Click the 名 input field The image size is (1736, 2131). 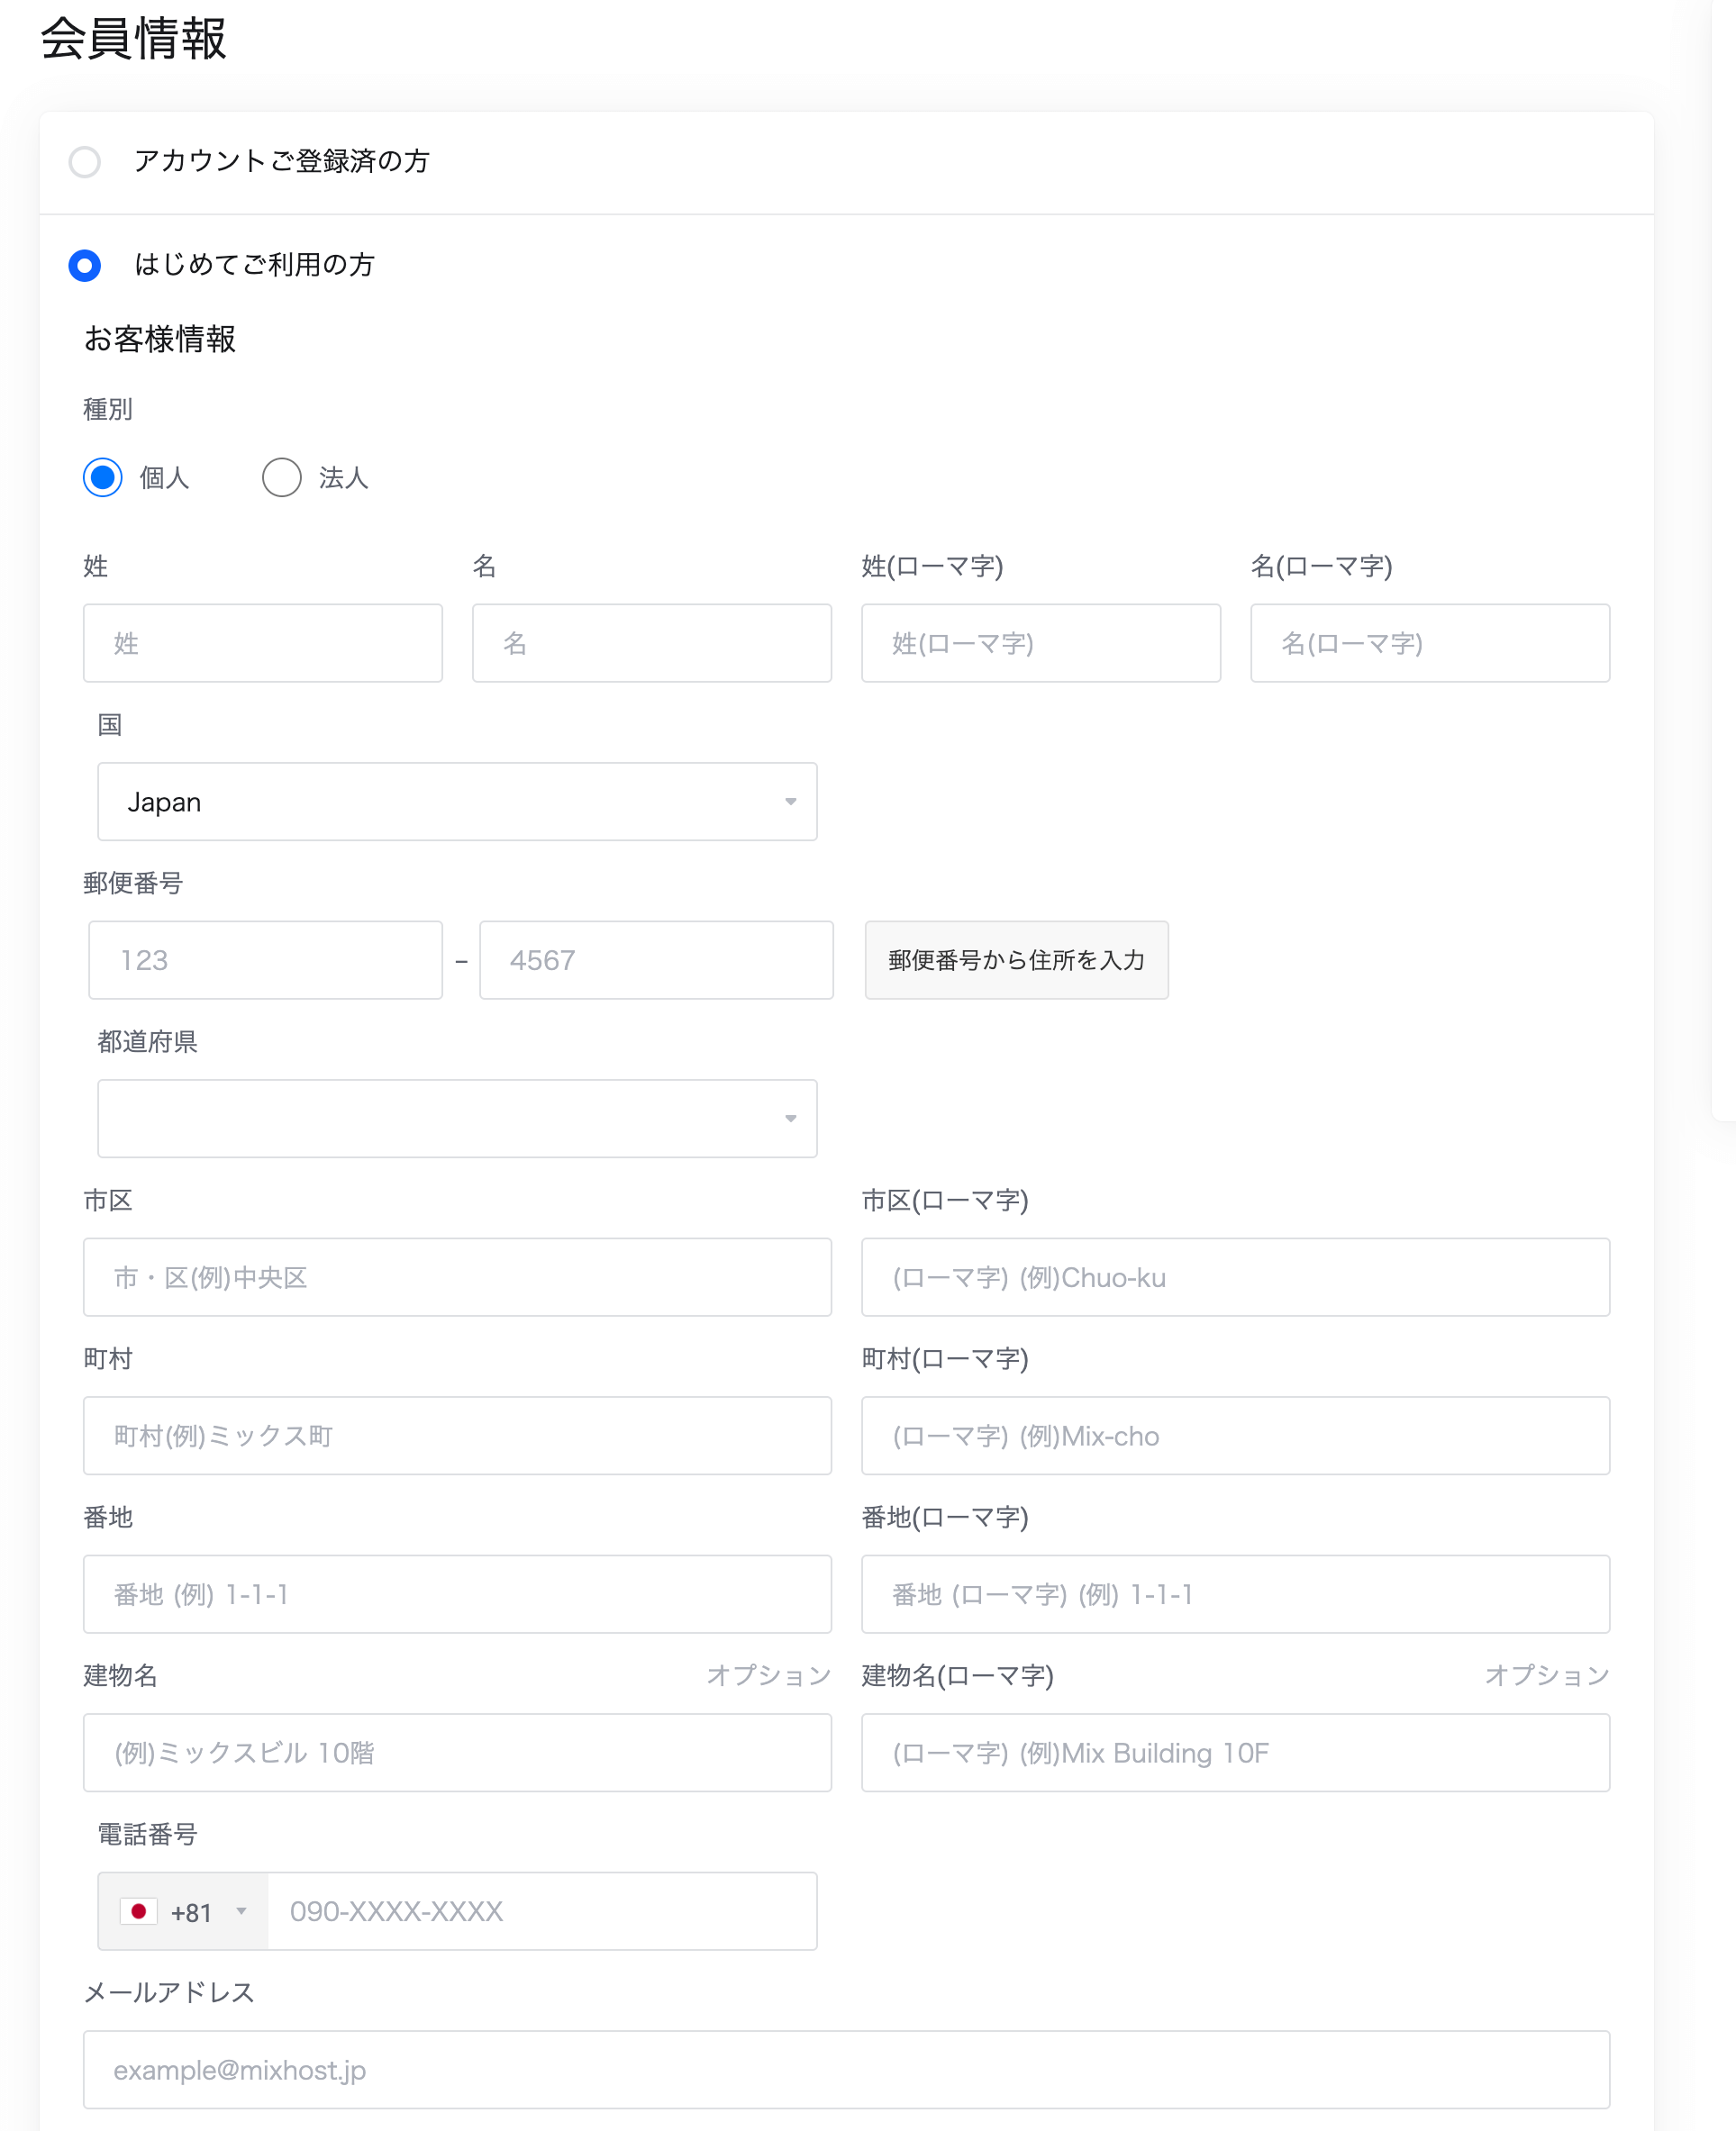coord(652,643)
